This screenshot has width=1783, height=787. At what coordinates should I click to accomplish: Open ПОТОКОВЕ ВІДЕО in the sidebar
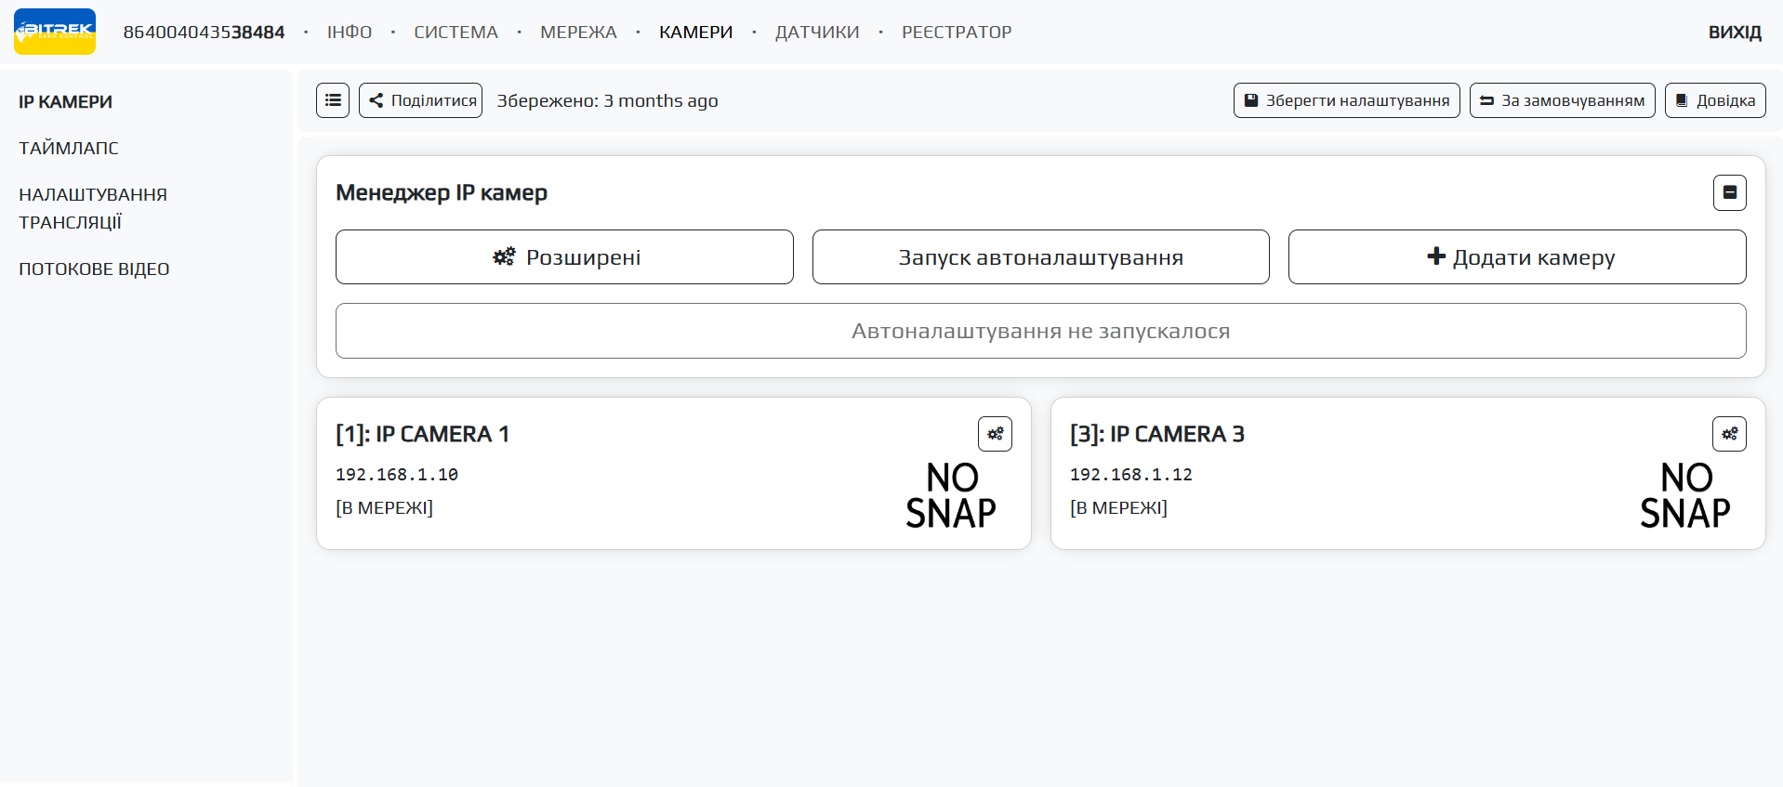pos(94,269)
